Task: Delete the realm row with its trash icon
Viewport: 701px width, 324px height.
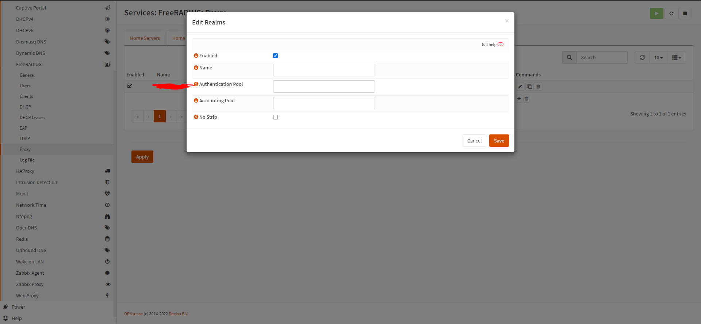Action: [538, 87]
